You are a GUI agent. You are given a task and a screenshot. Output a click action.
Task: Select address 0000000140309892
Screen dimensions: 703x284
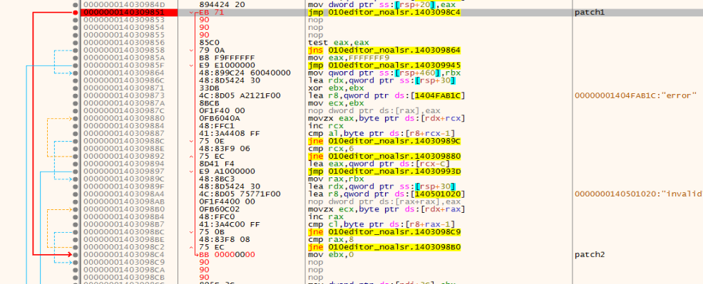coord(124,156)
